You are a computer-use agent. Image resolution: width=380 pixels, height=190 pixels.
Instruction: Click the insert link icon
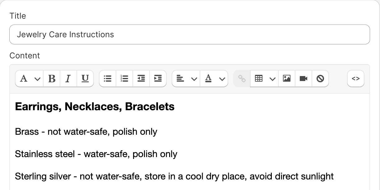[242, 79]
